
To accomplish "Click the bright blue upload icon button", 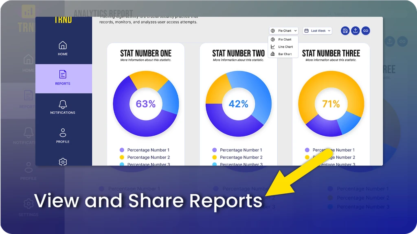I will 355,31.
